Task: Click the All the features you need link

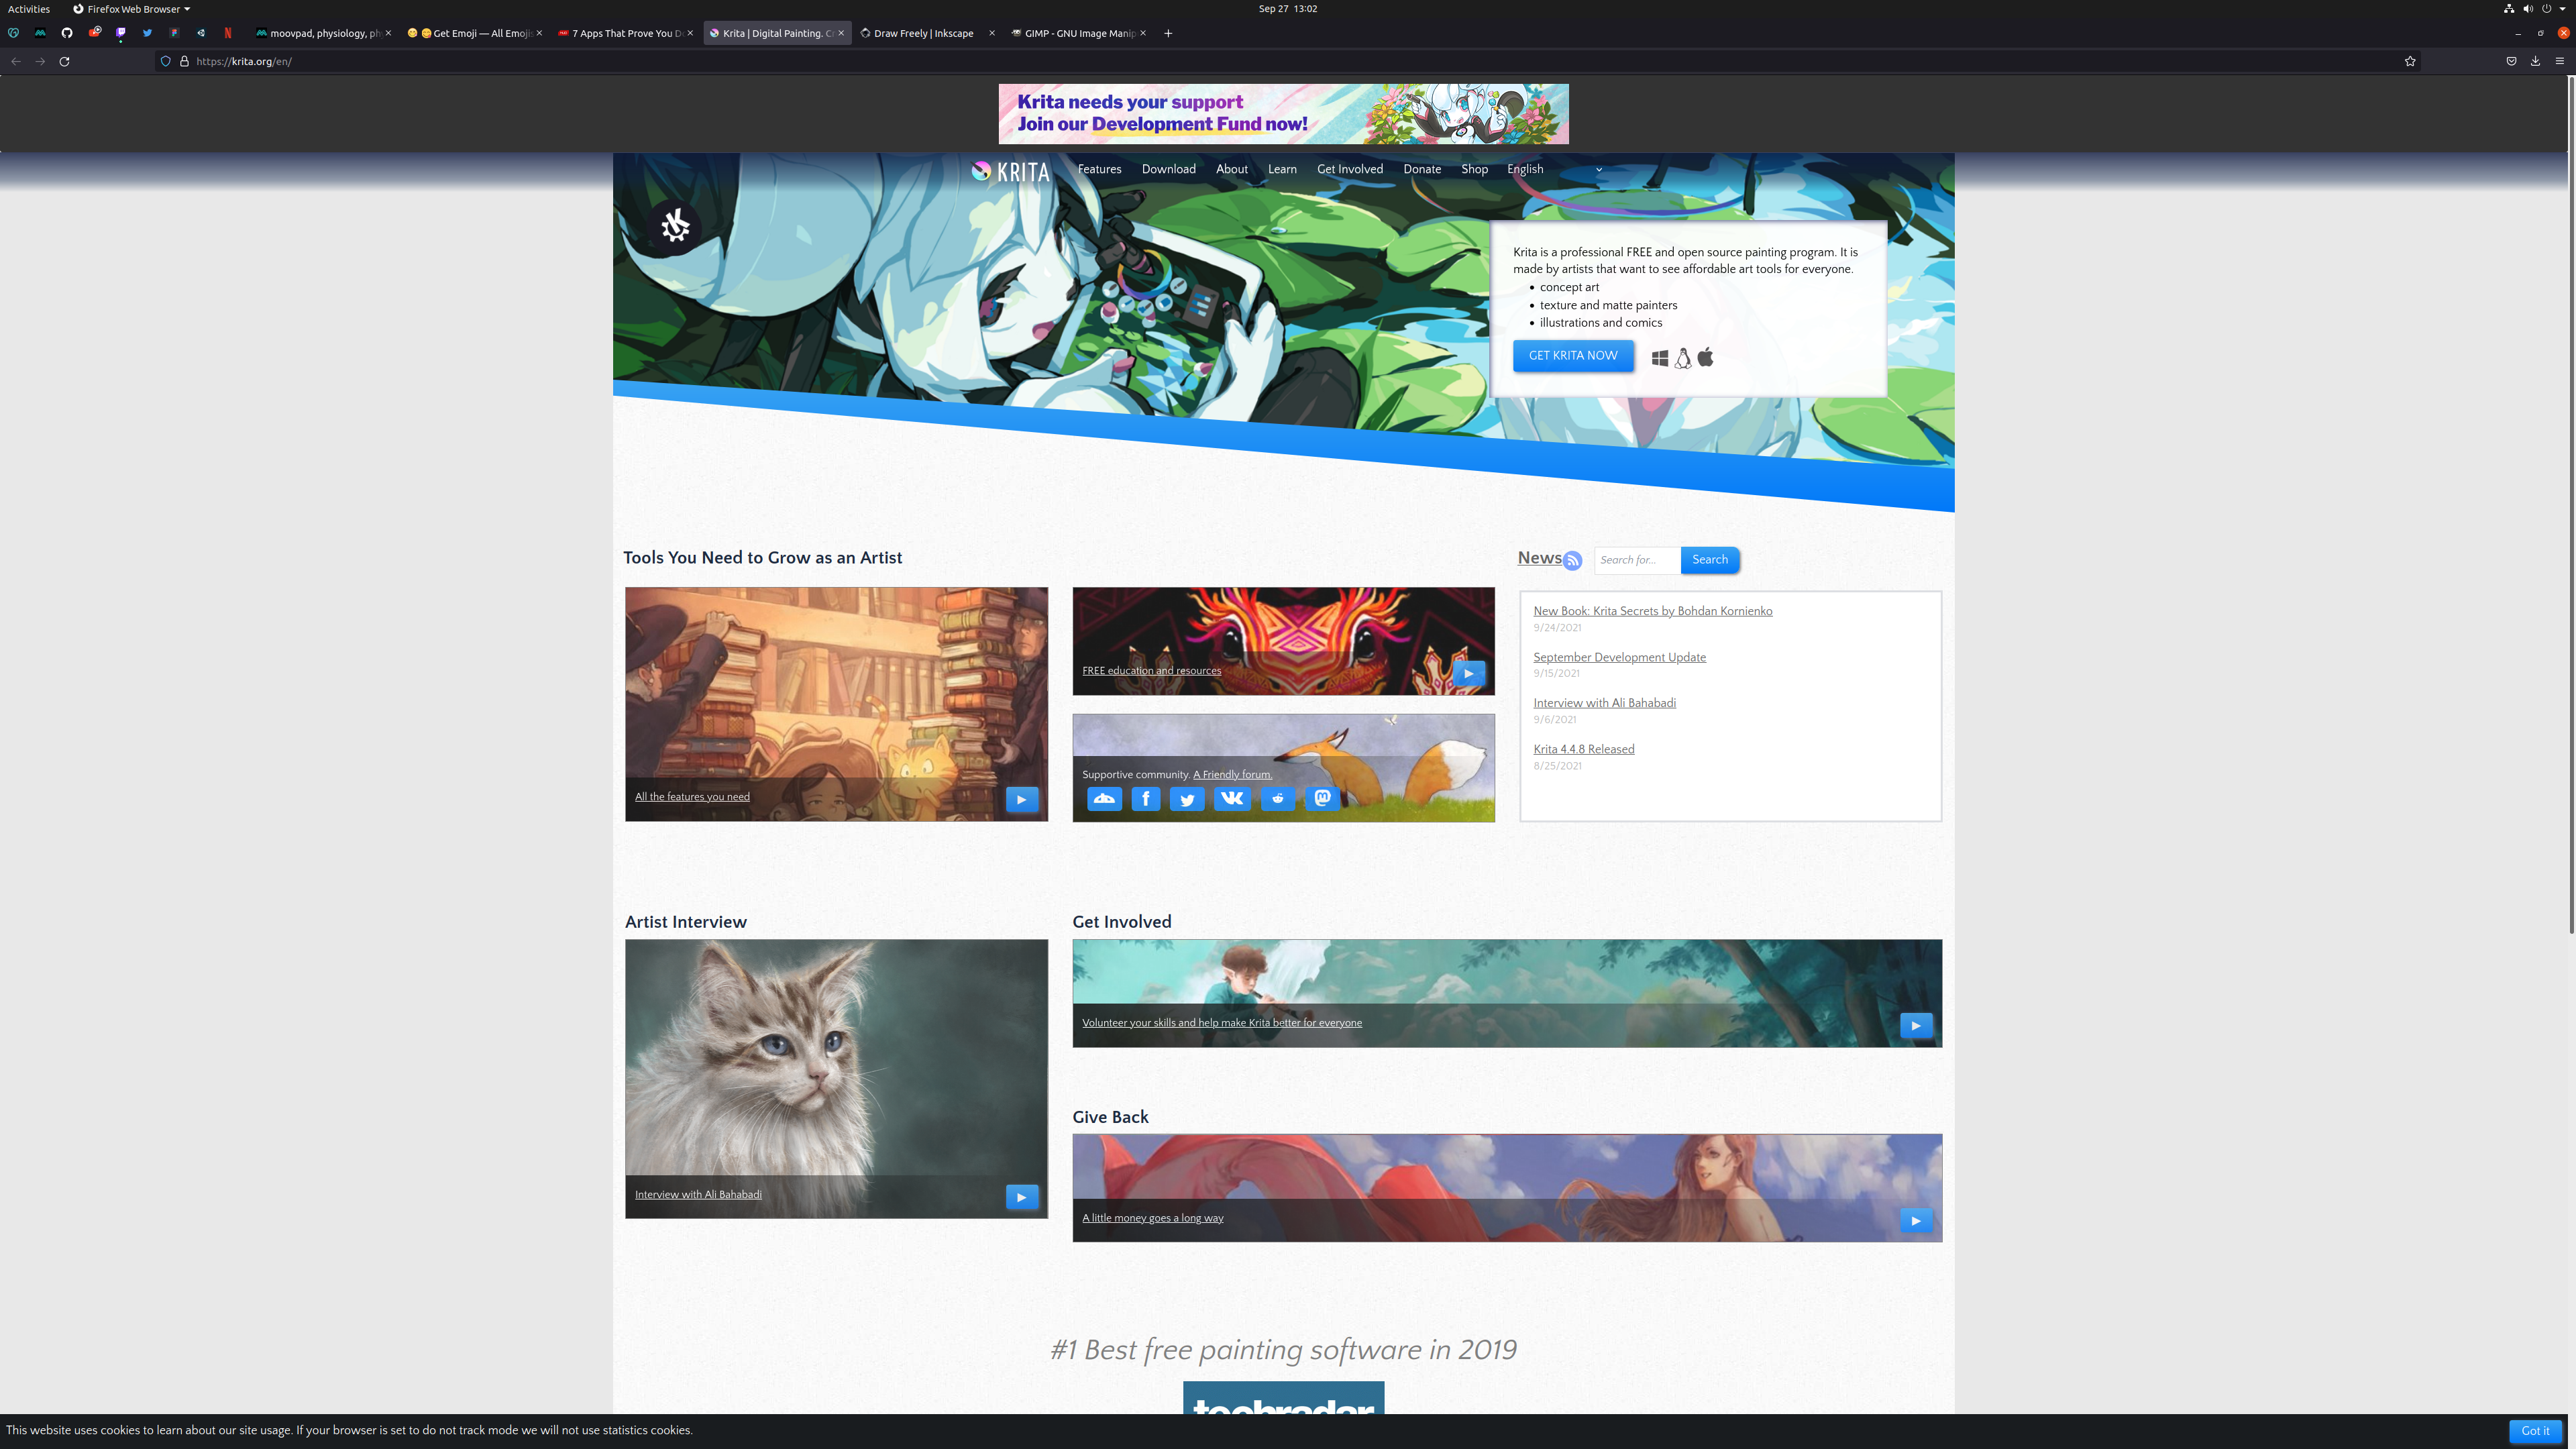Action: coord(692,796)
